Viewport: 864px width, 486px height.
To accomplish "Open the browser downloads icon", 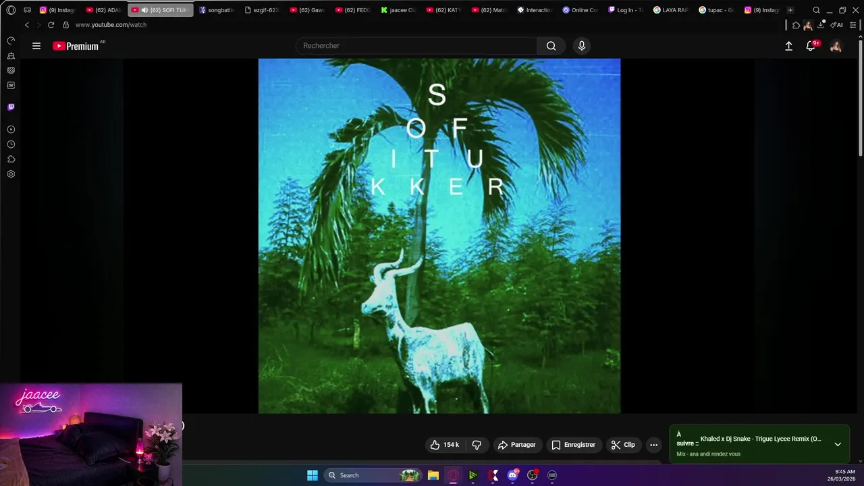I will [821, 25].
